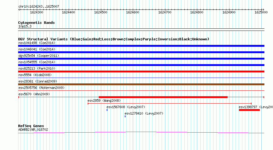
Task: Click the chr10:1624243..1625007 region label
Action: coord(39,7)
